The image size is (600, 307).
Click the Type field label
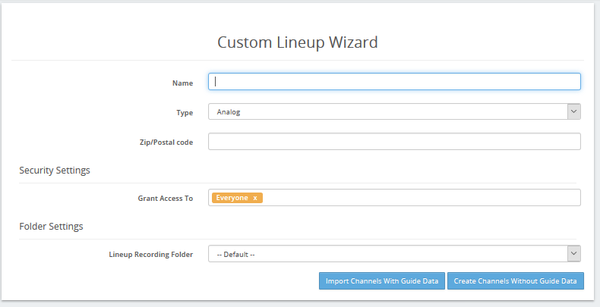click(x=185, y=113)
